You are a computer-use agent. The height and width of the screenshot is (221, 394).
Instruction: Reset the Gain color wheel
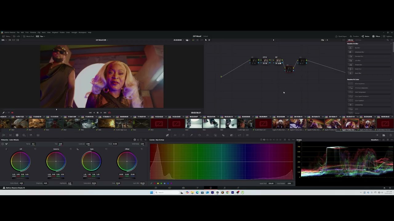click(x=106, y=149)
